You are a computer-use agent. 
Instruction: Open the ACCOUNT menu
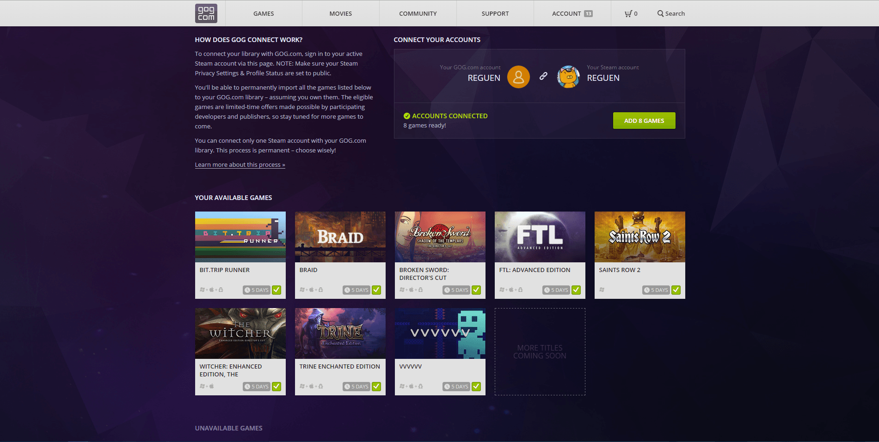pyautogui.click(x=572, y=13)
